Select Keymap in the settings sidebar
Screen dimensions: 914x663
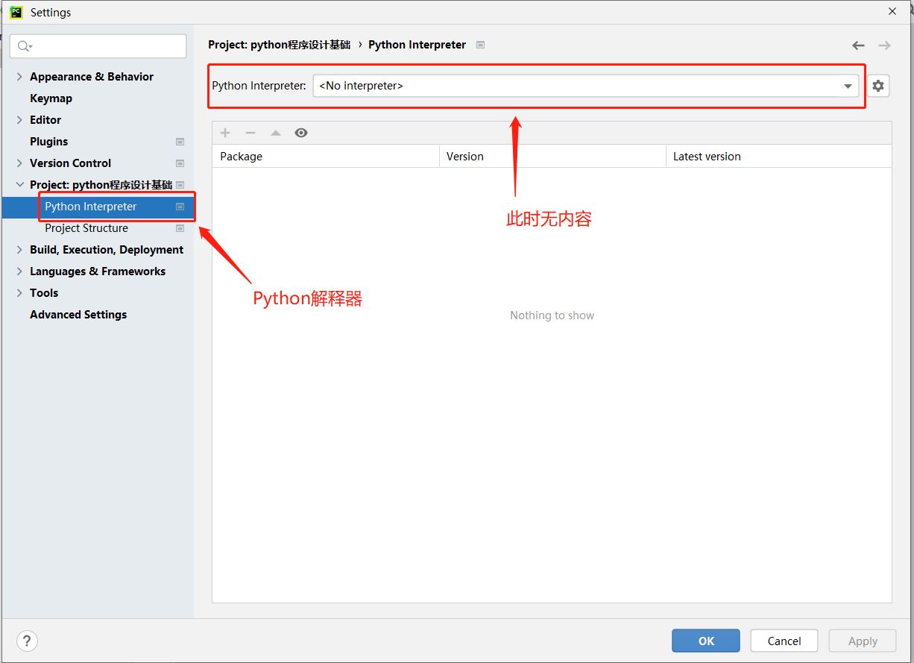(x=51, y=98)
